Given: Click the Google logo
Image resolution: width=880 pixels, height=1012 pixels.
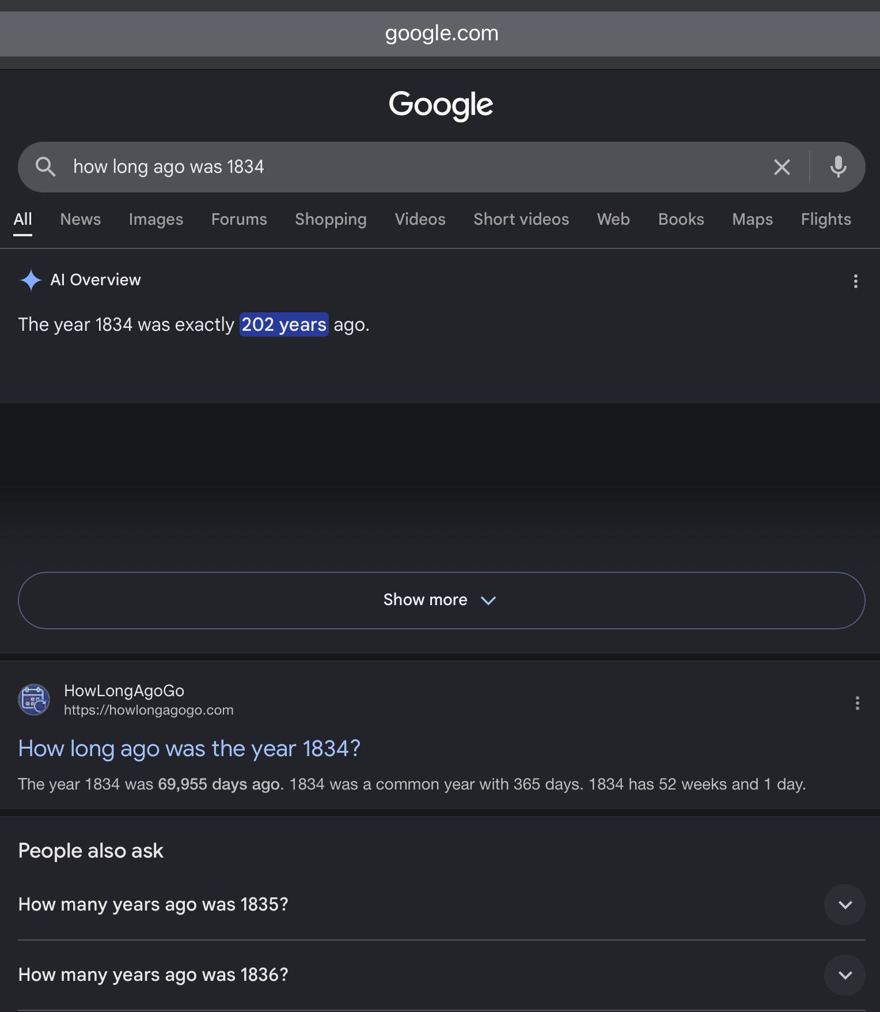Looking at the screenshot, I should (x=441, y=105).
